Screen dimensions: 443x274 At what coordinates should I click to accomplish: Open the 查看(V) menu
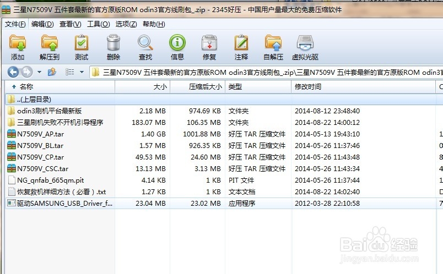click(x=71, y=24)
